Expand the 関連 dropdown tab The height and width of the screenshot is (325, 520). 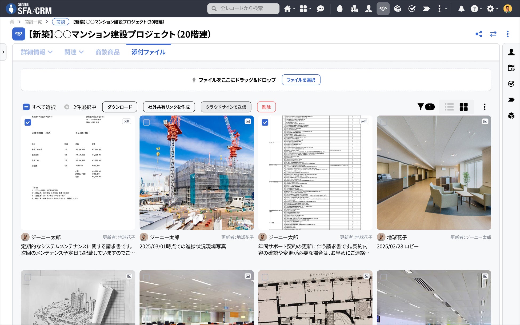click(74, 52)
